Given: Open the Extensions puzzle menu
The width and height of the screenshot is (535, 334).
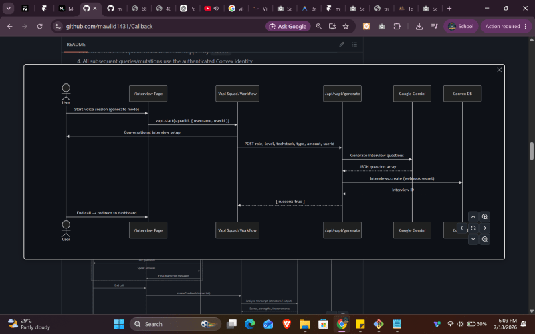Looking at the screenshot, I should (x=397, y=26).
